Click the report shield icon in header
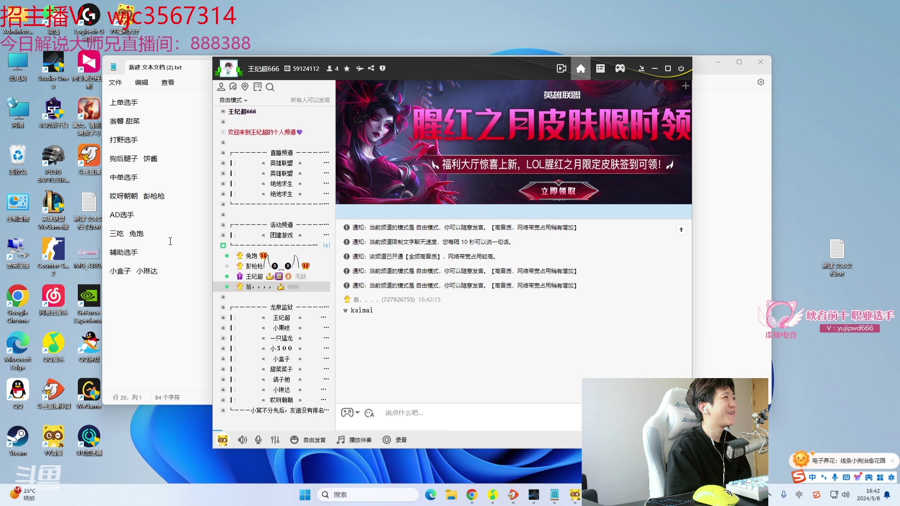The image size is (900, 506). pos(382,68)
